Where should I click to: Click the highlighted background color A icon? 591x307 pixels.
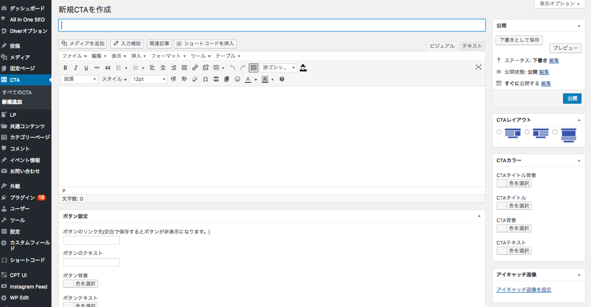tap(265, 79)
